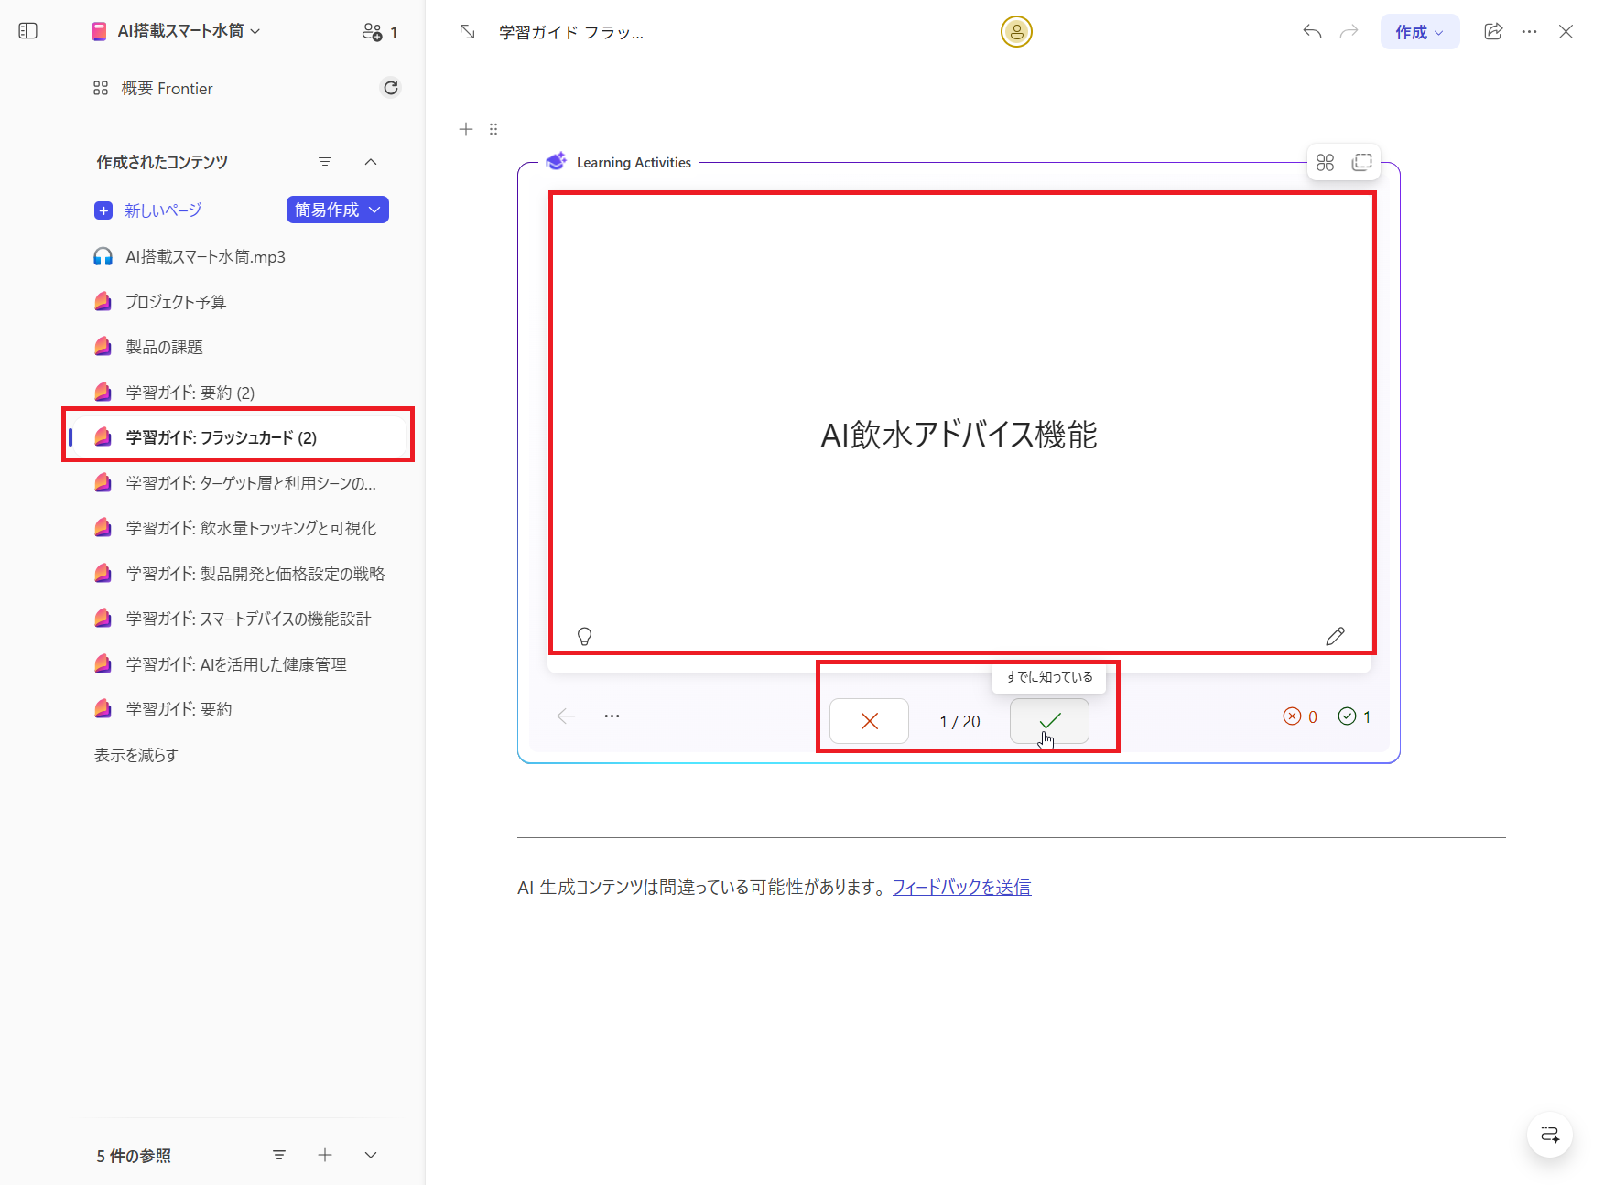Show a hint with the lightbulb icon
The height and width of the screenshot is (1185, 1604).
click(x=586, y=635)
